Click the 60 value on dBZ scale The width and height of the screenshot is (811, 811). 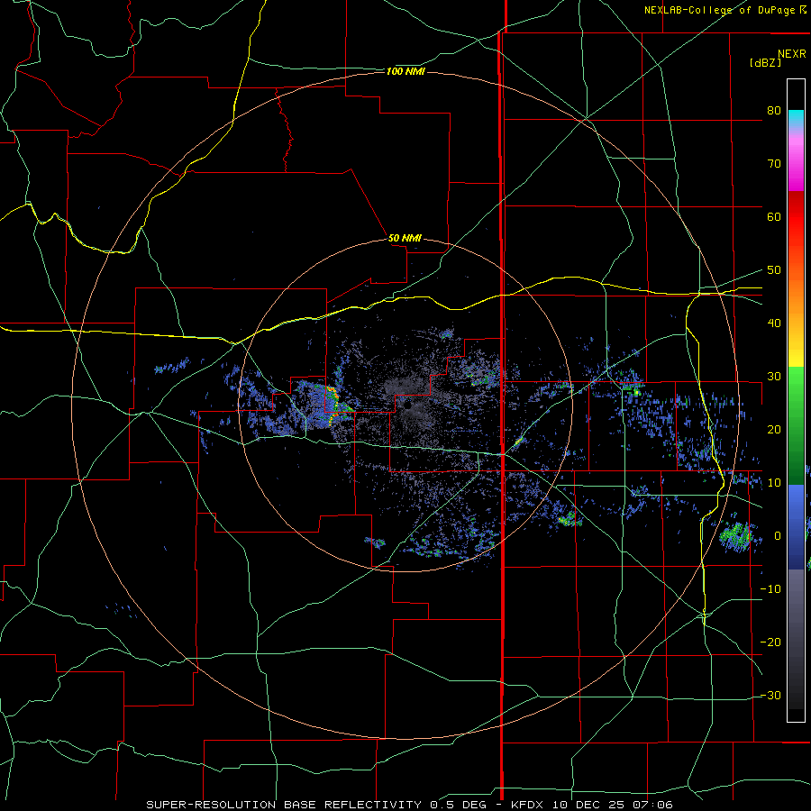coord(774,216)
